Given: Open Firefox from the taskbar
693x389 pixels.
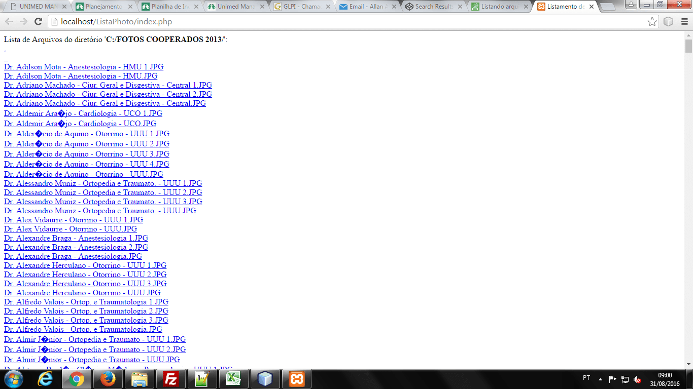Looking at the screenshot, I should 108,379.
